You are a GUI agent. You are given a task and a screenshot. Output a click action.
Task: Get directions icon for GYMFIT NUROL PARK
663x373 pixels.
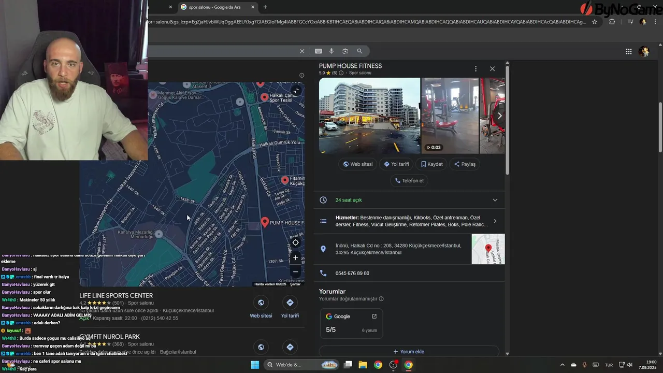point(290,347)
